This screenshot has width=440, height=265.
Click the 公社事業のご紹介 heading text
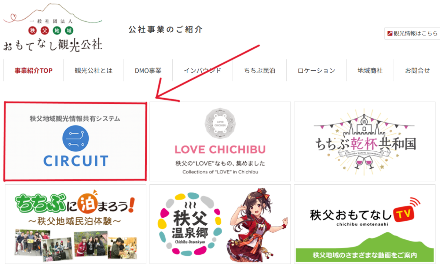click(165, 29)
